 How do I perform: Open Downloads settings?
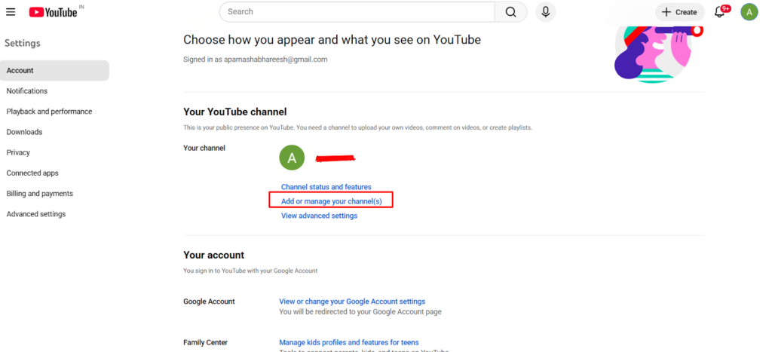(x=24, y=132)
